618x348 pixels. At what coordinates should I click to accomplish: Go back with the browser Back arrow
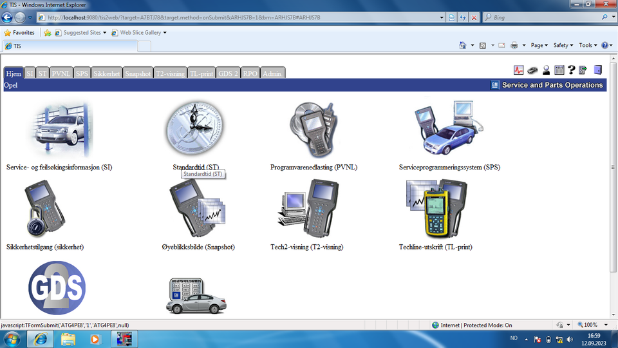pos(7,17)
